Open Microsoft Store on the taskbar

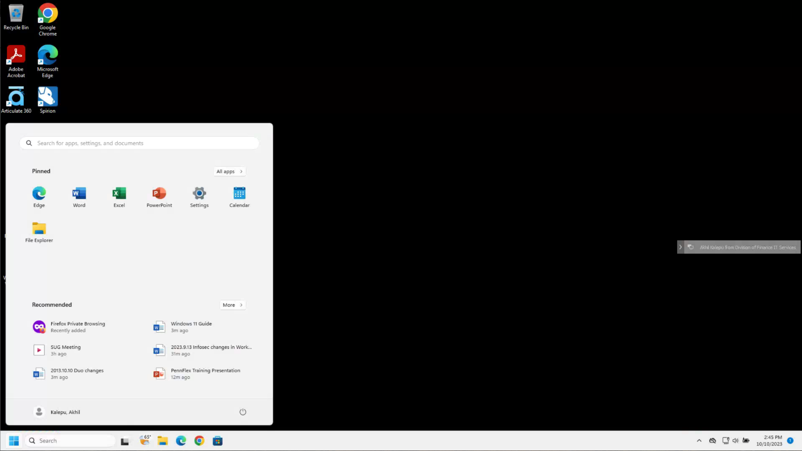pos(218,441)
